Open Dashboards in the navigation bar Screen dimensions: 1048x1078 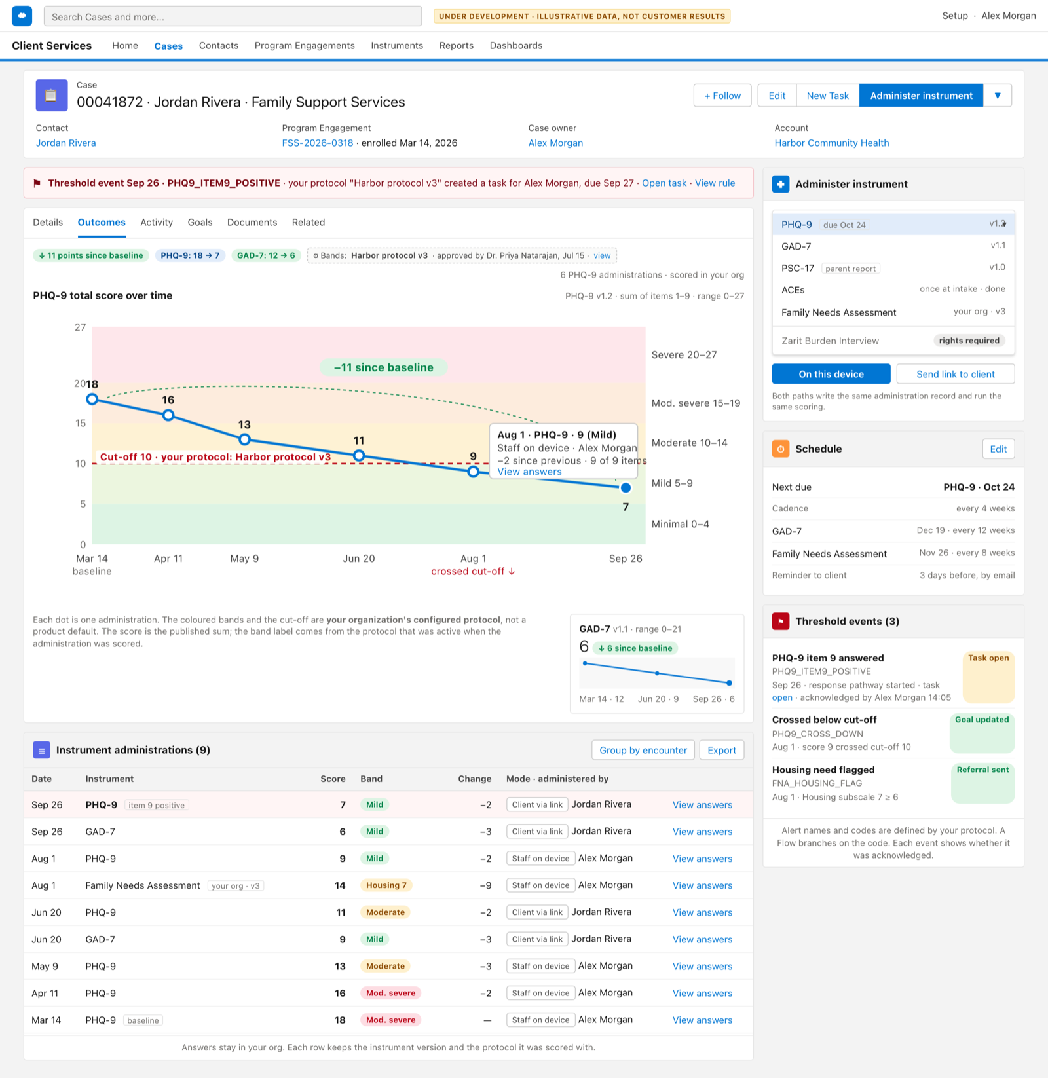coord(516,46)
